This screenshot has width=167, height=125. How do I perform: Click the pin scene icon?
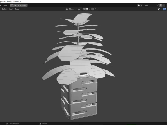point(158,5)
